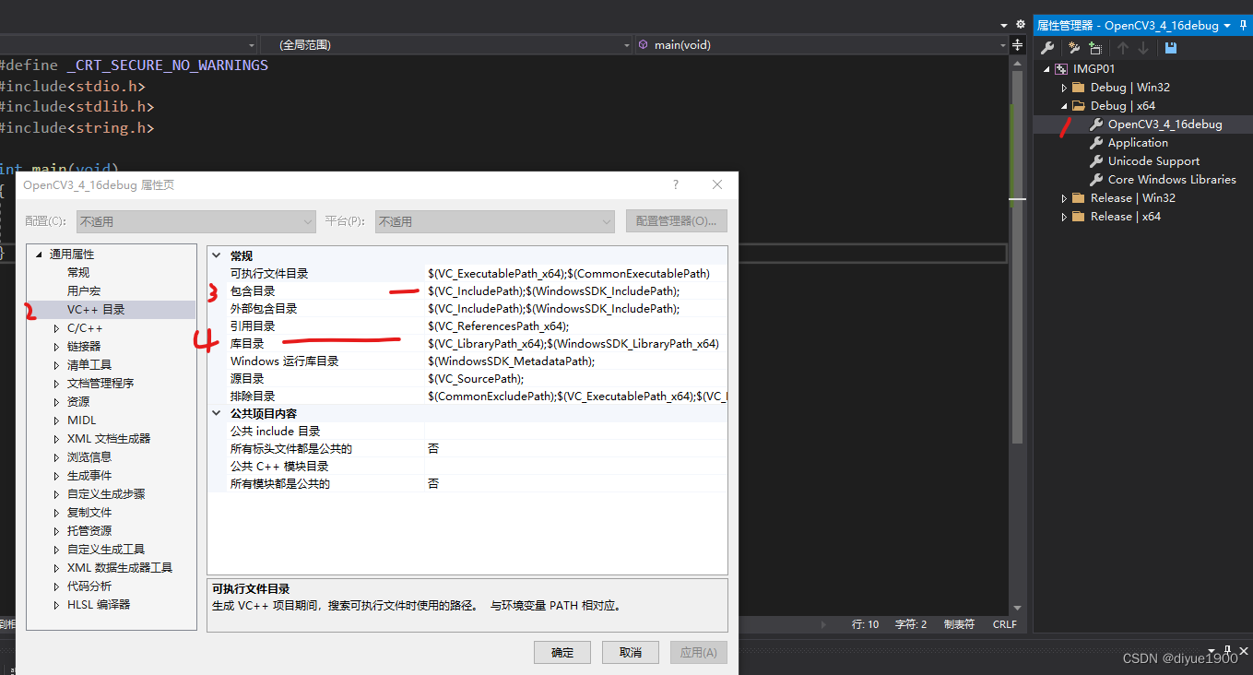Screen dimensions: 1253x675
Task: Click the wrench icon beside Application
Action: pos(1096,143)
